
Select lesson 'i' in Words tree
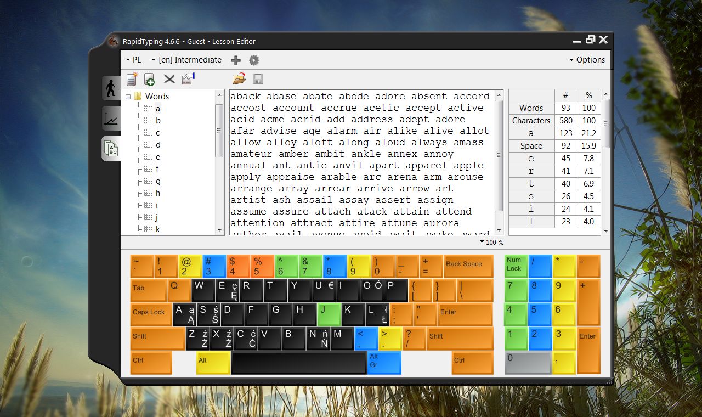157,205
